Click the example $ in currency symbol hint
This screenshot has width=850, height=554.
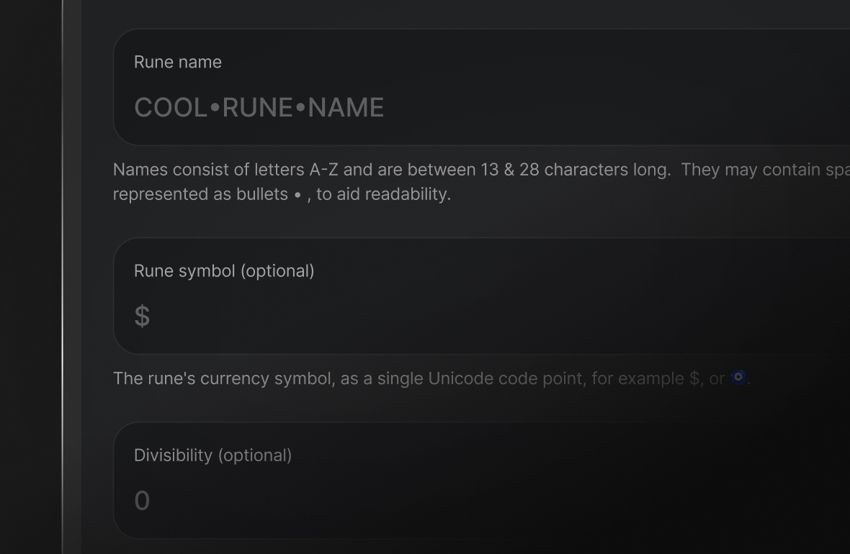point(694,378)
